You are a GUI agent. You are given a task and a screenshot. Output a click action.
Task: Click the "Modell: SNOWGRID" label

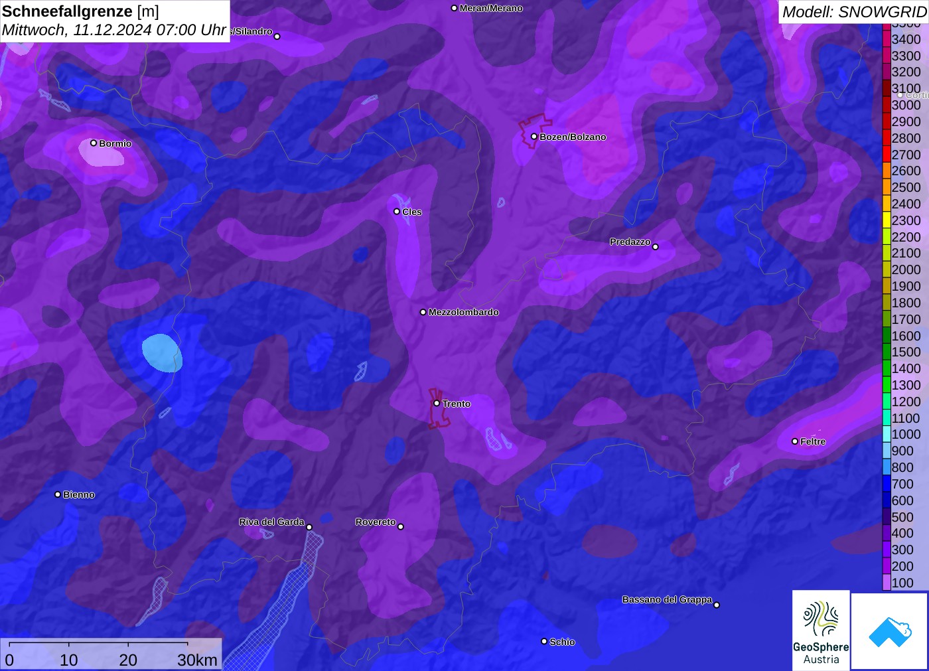854,12
